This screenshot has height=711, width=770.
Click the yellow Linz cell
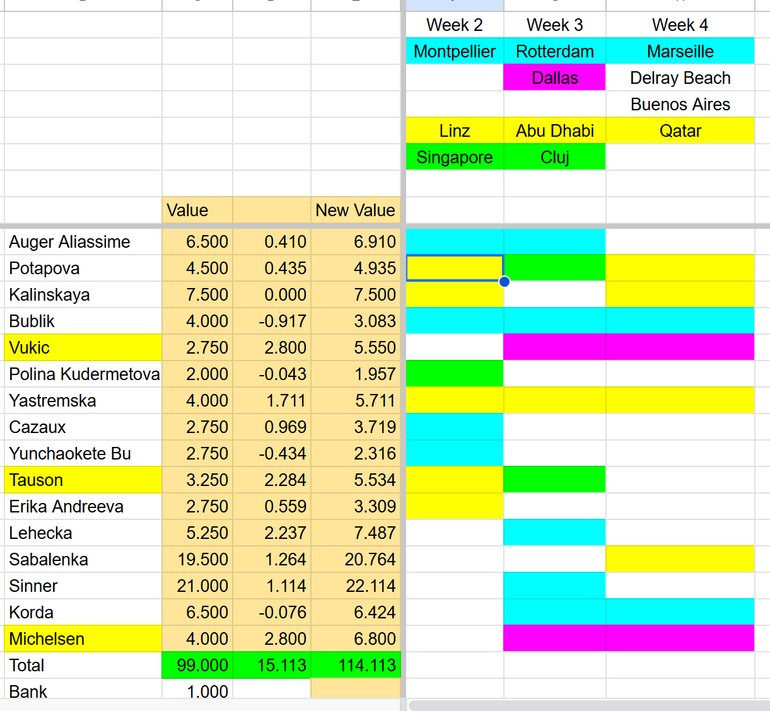(455, 131)
